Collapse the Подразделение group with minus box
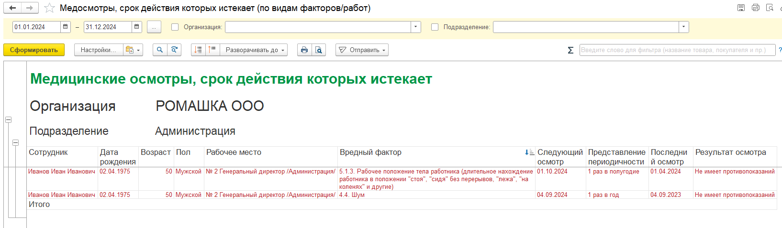 [x=15, y=142]
